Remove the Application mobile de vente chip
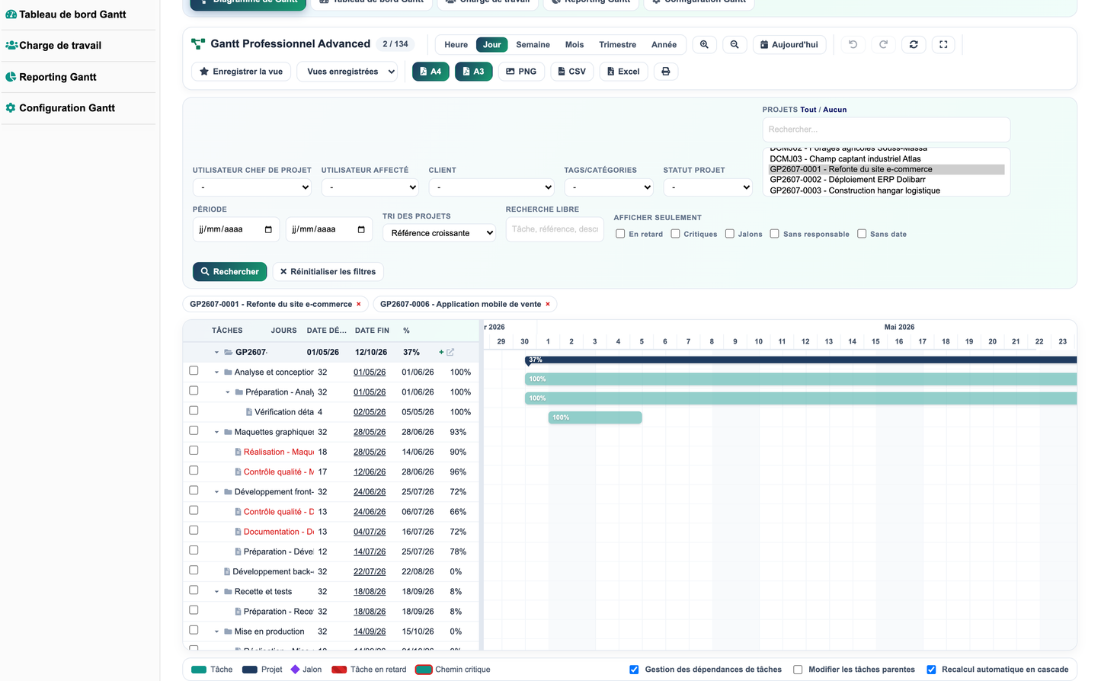Screen dimensions: 1101x681 pos(548,304)
